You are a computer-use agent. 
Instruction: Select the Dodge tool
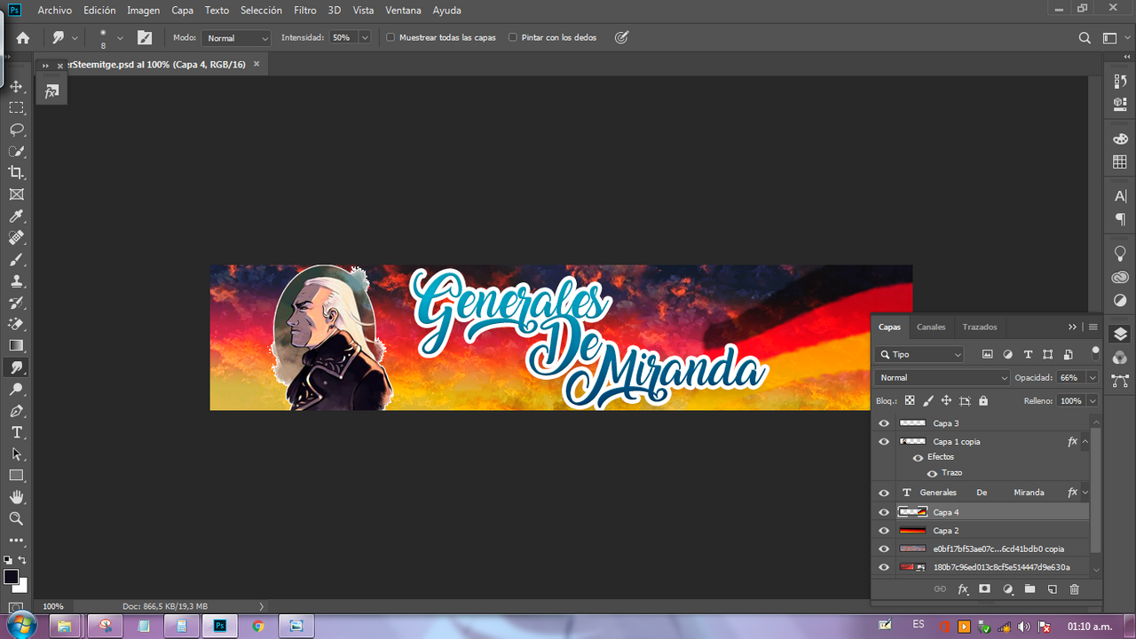click(x=16, y=389)
